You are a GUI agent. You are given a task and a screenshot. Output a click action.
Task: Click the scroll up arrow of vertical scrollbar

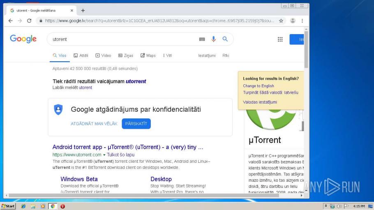[x=306, y=29]
